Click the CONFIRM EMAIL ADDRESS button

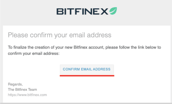click(87, 69)
